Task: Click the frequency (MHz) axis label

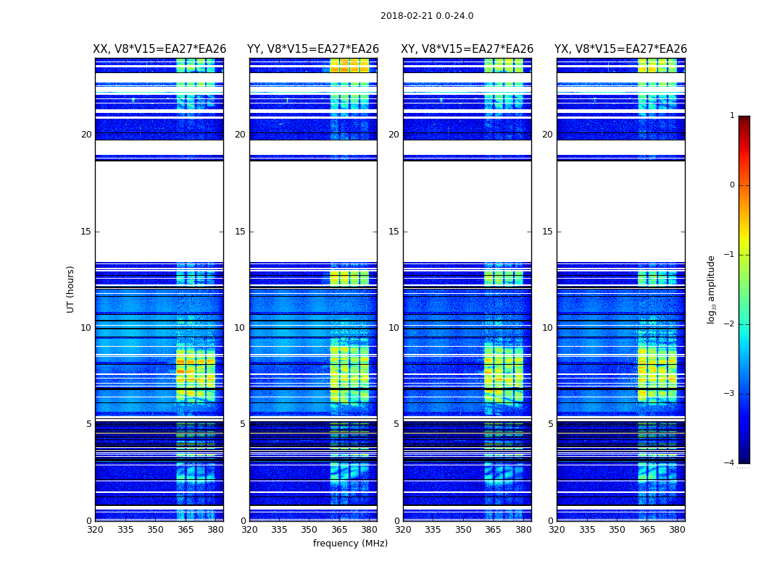Action: coord(350,543)
